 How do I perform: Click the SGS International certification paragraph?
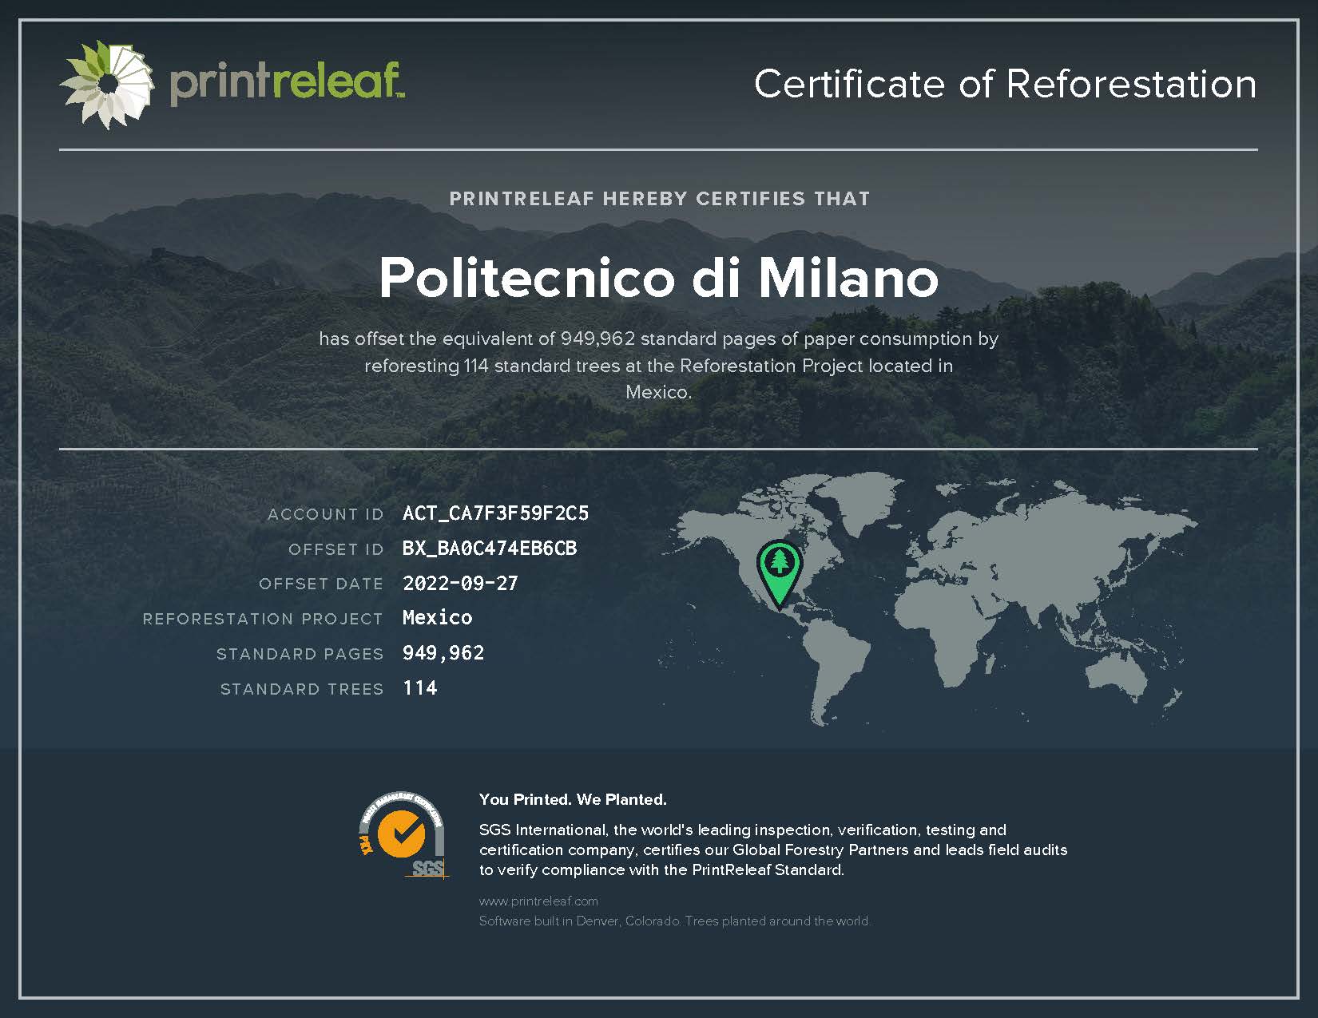[x=773, y=850]
